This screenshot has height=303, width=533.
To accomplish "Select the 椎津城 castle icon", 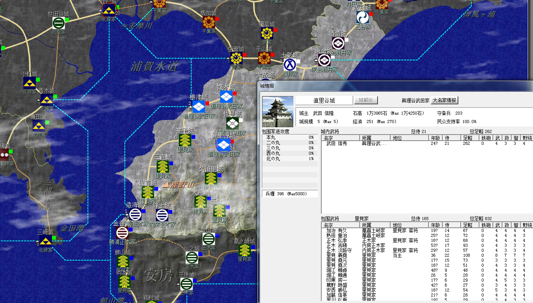I will [198, 107].
